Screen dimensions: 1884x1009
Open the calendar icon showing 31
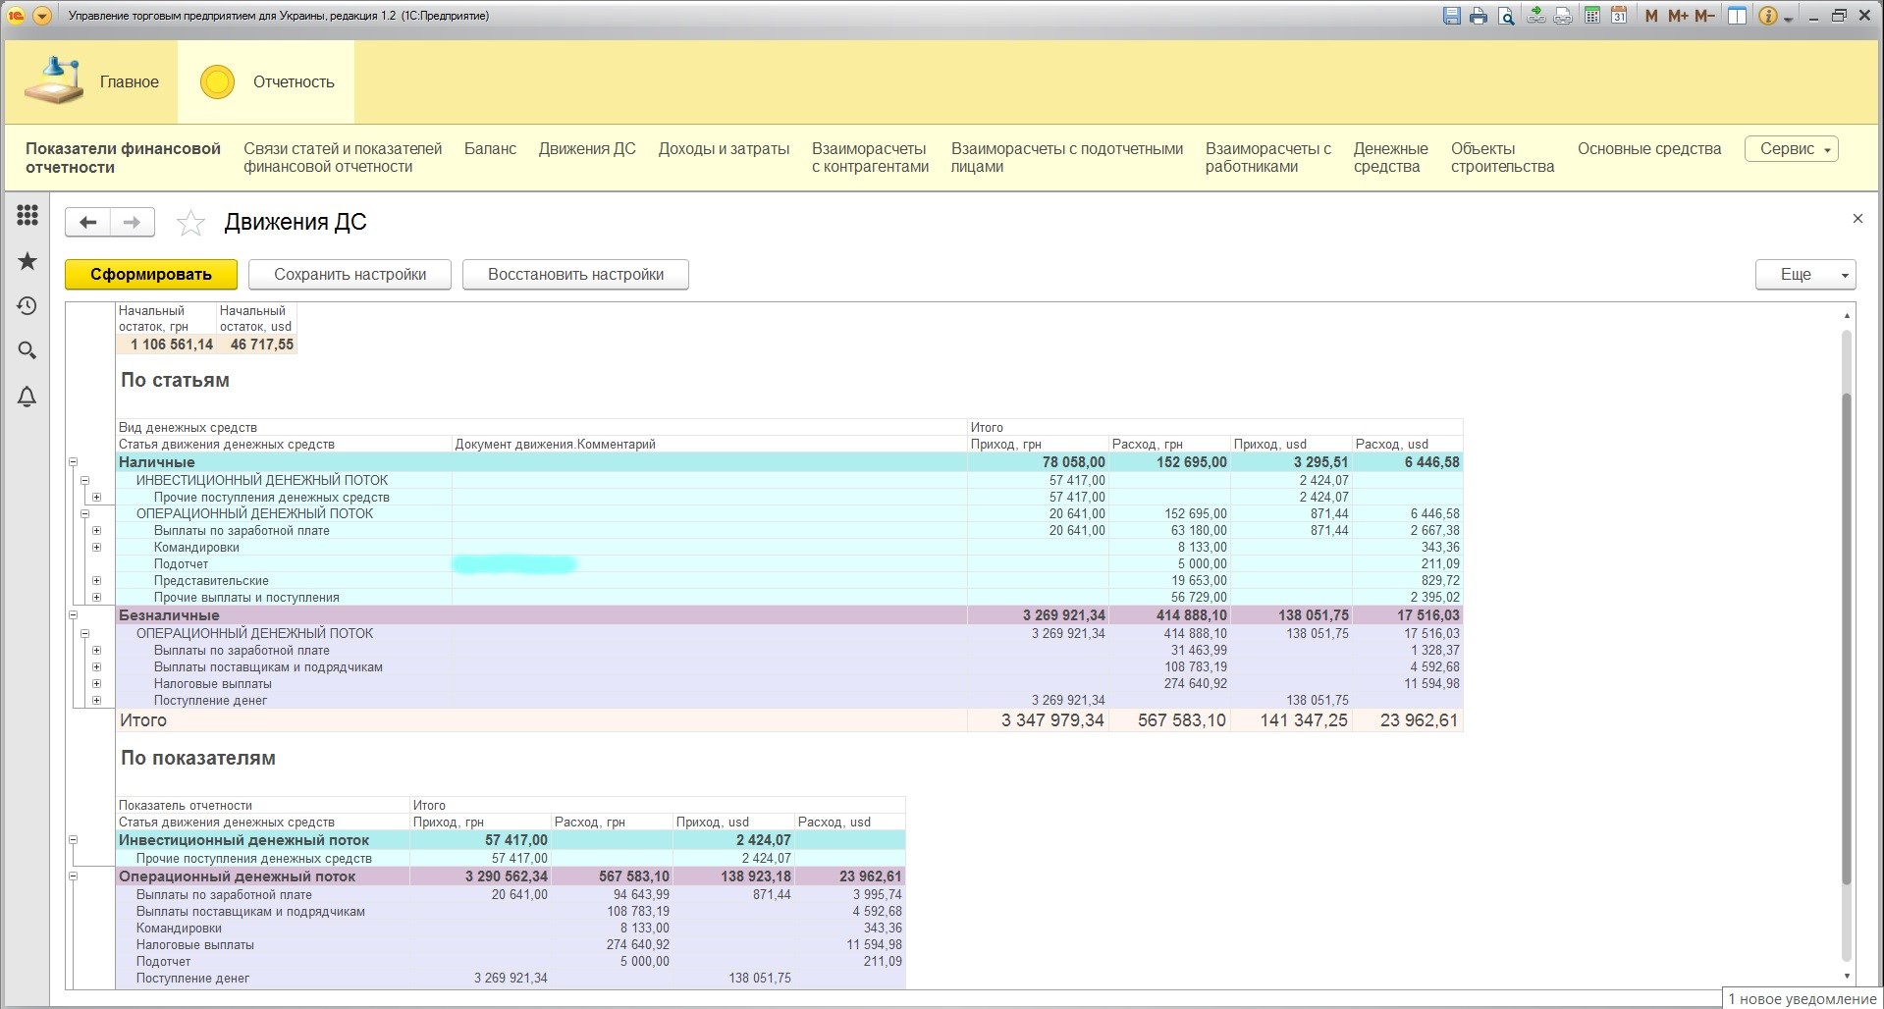(x=1619, y=16)
